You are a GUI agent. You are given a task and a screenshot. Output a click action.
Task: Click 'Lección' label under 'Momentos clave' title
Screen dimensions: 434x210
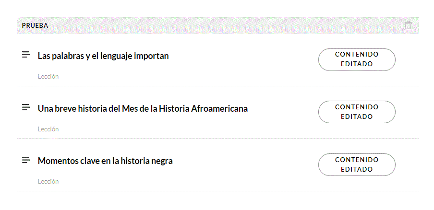pos(48,182)
